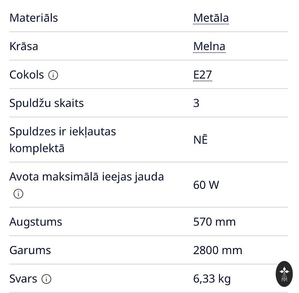Select the Augstums row label
Image resolution: width=299 pixels, height=293 pixels.
click(36, 222)
